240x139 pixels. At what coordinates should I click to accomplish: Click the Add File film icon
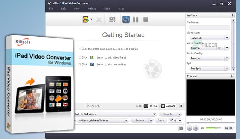click(x=86, y=19)
